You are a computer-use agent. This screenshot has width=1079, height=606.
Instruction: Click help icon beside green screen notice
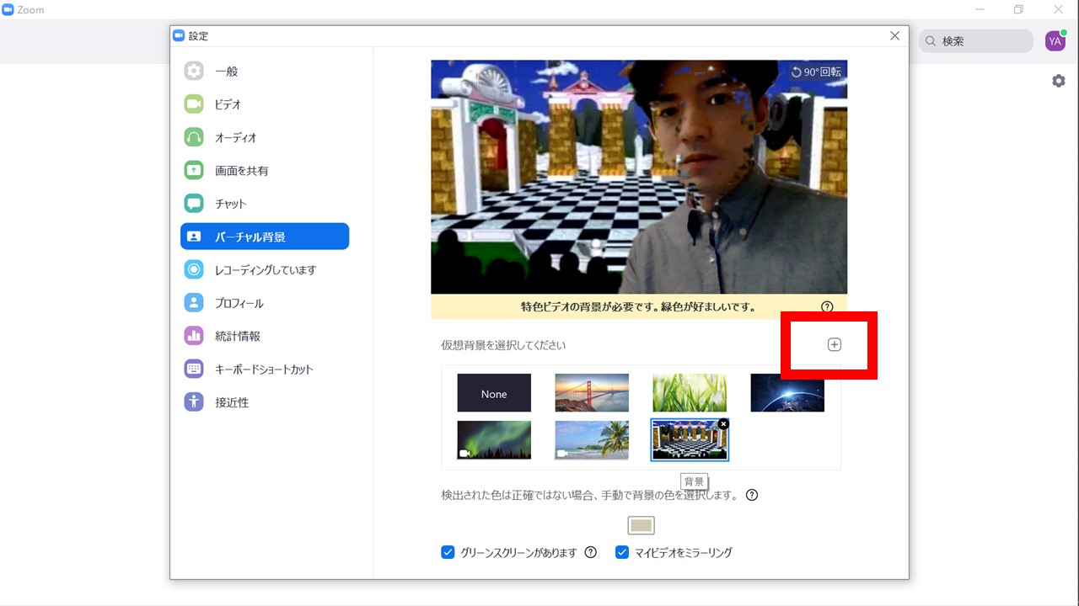pos(827,307)
